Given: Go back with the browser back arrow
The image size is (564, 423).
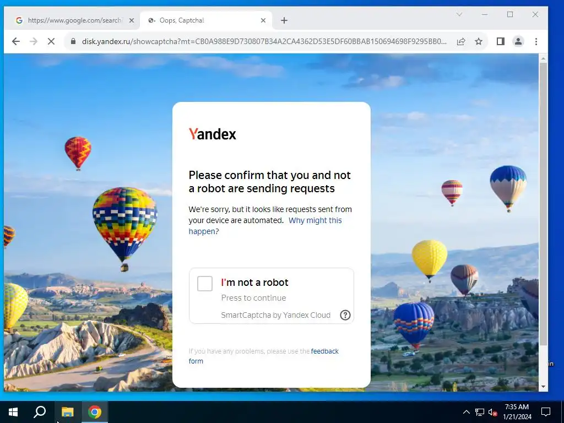Looking at the screenshot, I should pyautogui.click(x=15, y=41).
